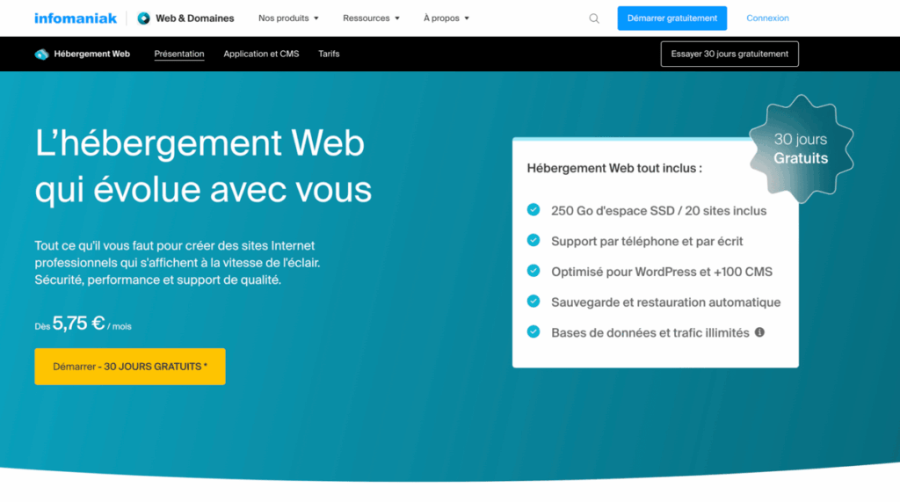Click the 30 jours Gratuits badge
This screenshot has height=502, width=900.
pos(802,149)
